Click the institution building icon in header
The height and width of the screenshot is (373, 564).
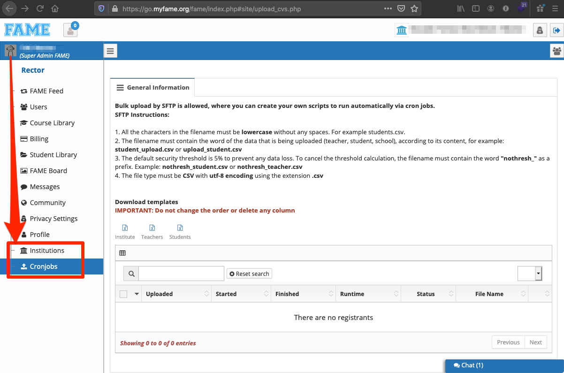[402, 30]
